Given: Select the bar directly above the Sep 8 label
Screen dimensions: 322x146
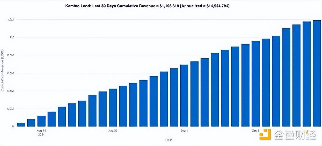Looking at the screenshot, I should 256,84.
